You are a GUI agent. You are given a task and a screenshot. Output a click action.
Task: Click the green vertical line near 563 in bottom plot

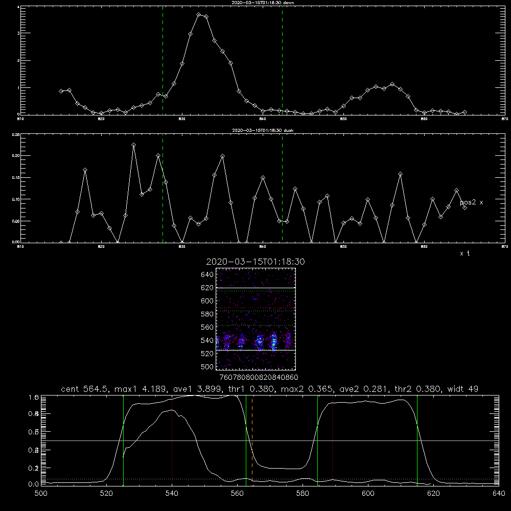(x=246, y=440)
